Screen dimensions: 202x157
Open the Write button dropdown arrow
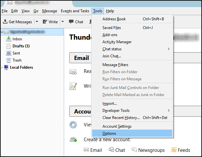coord(63,22)
